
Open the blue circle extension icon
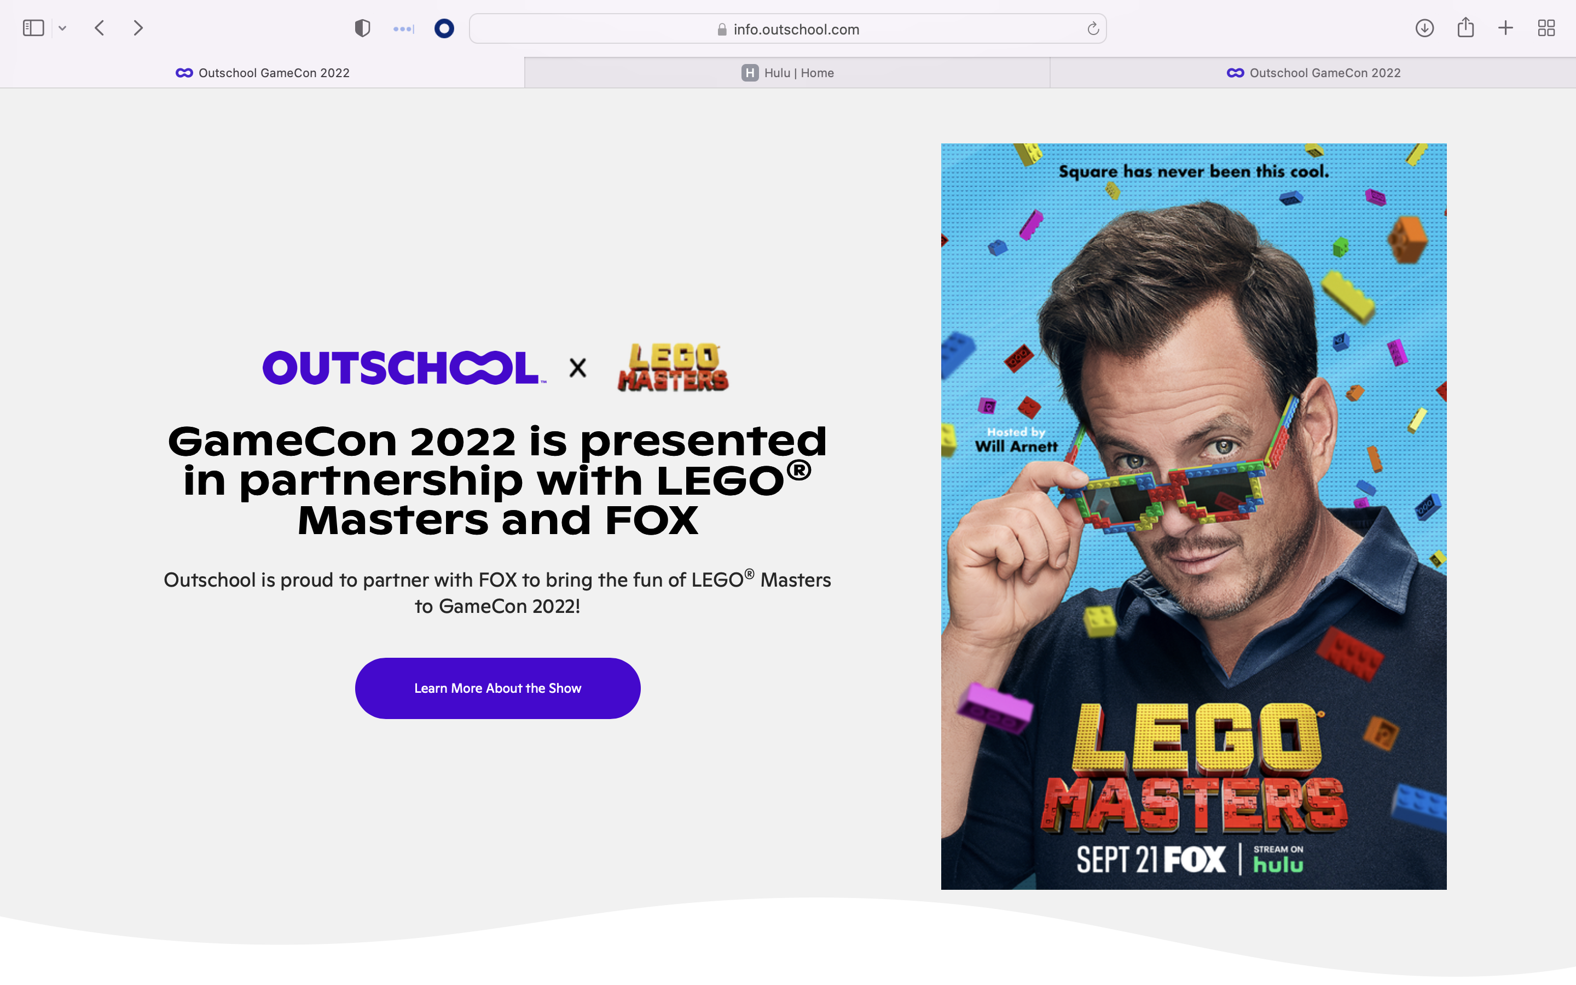(x=444, y=28)
